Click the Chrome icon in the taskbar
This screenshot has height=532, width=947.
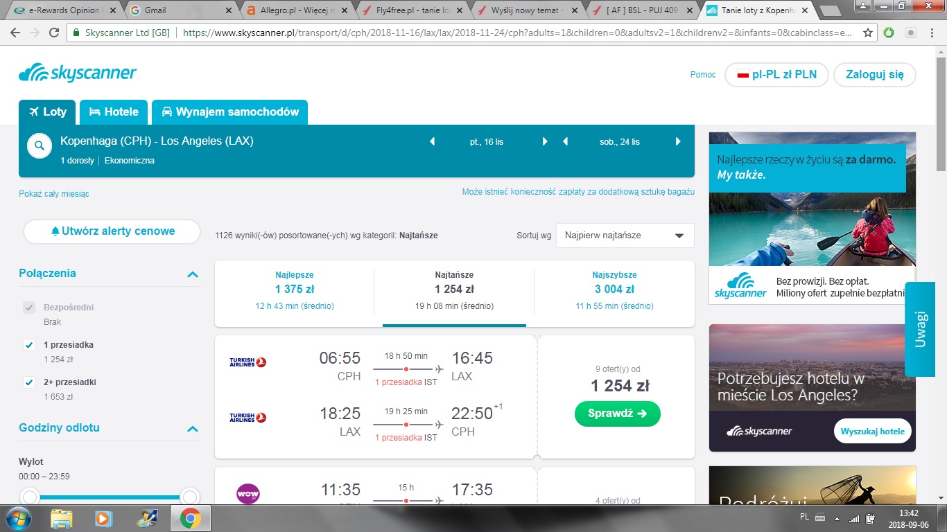pos(190,518)
